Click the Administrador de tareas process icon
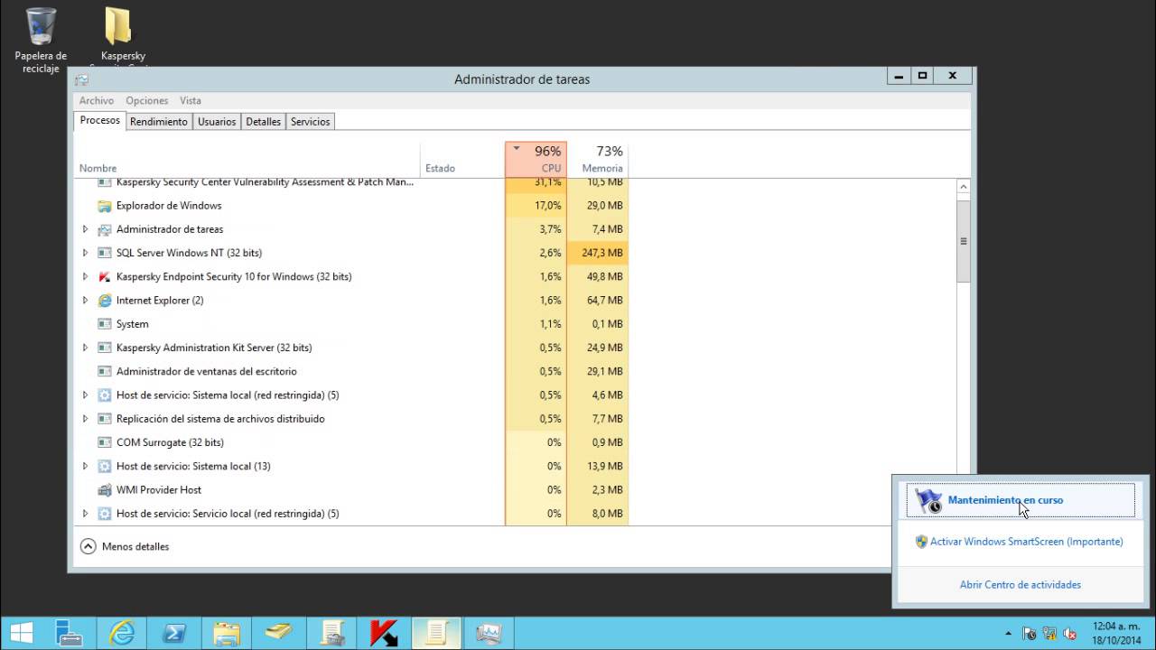The width and height of the screenshot is (1156, 650). coord(105,229)
